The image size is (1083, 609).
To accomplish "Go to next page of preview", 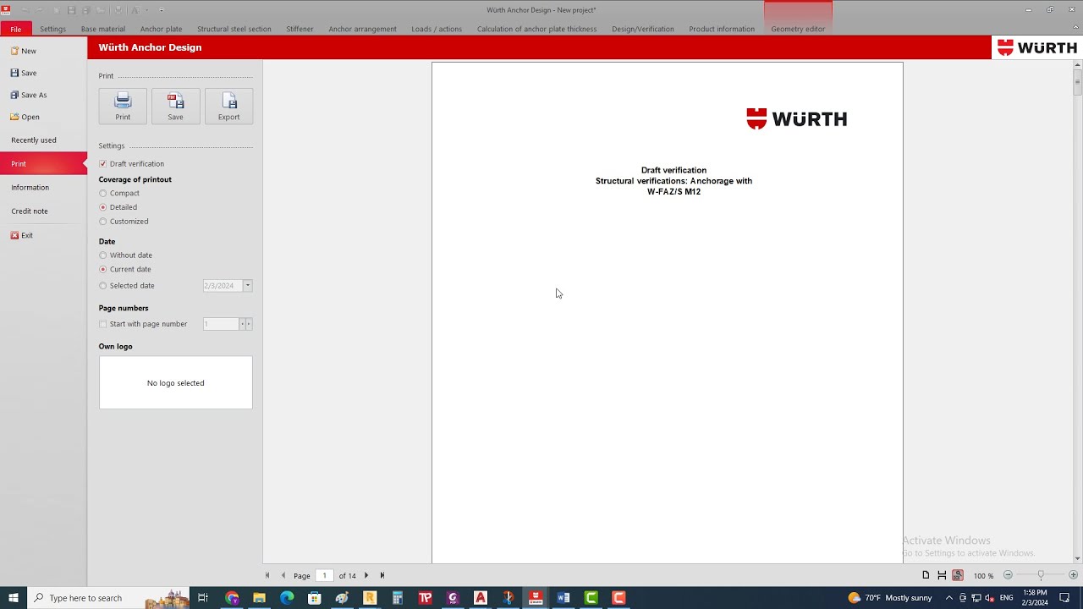I will point(366,575).
